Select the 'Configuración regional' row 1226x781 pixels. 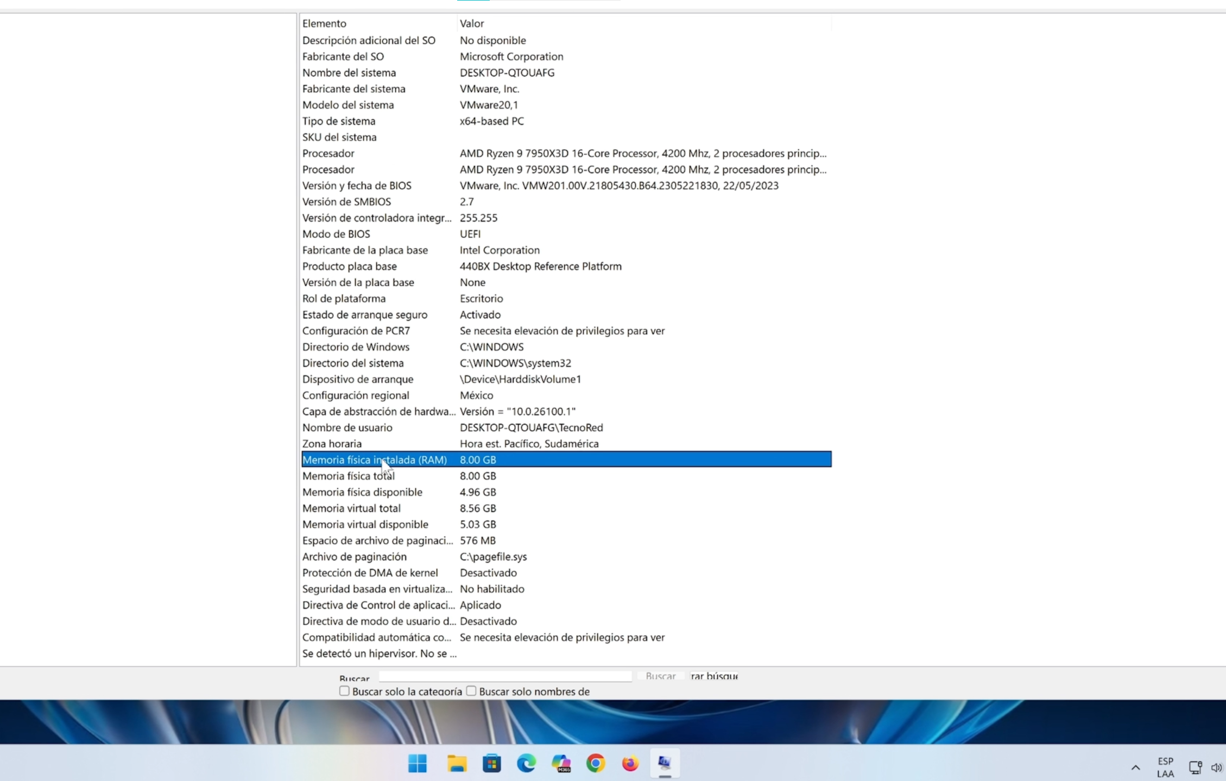point(566,395)
